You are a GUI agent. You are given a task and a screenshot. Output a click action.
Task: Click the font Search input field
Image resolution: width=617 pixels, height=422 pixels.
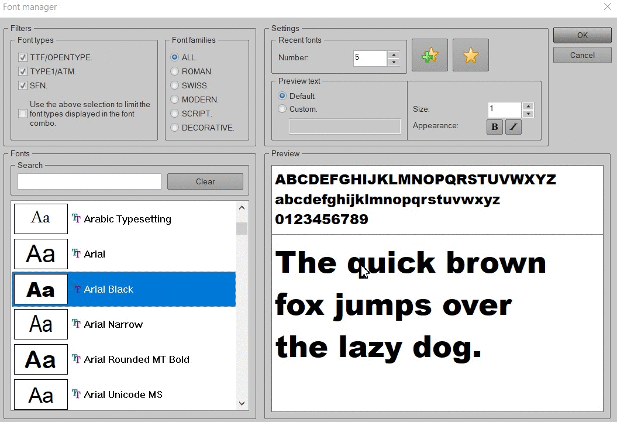(x=89, y=181)
